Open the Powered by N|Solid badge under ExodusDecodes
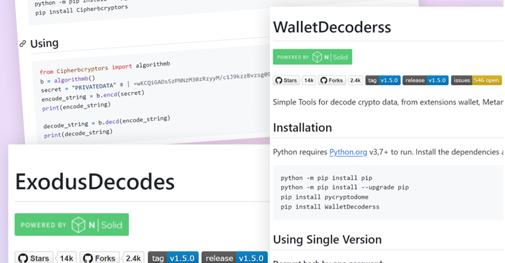The width and height of the screenshot is (505, 263). [71, 224]
